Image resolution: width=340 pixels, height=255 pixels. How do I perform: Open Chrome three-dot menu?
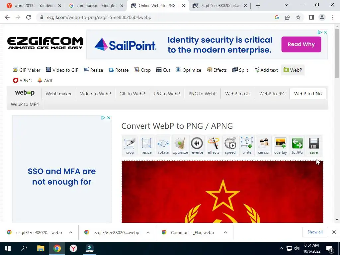333,17
